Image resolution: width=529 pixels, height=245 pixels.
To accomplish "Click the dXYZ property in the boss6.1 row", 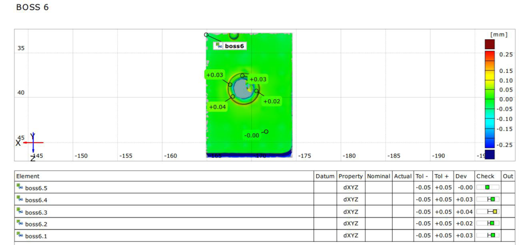I will pos(351,235).
